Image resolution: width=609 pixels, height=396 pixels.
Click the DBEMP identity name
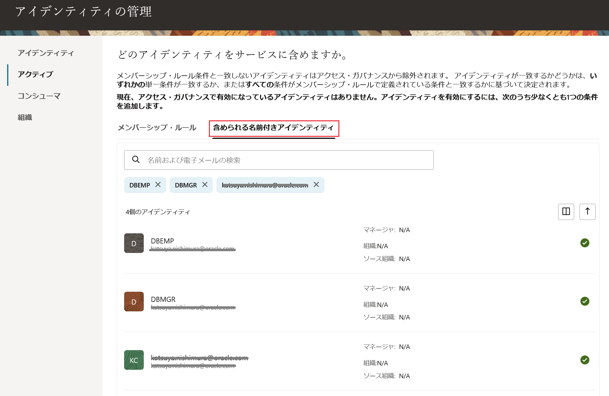[162, 241]
